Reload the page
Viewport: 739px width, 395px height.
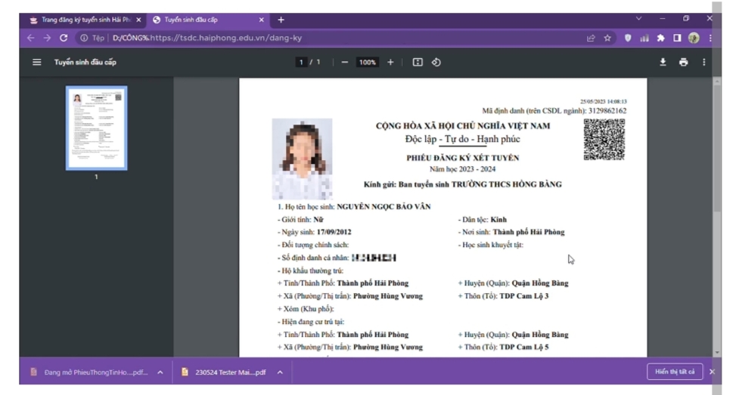pos(64,38)
